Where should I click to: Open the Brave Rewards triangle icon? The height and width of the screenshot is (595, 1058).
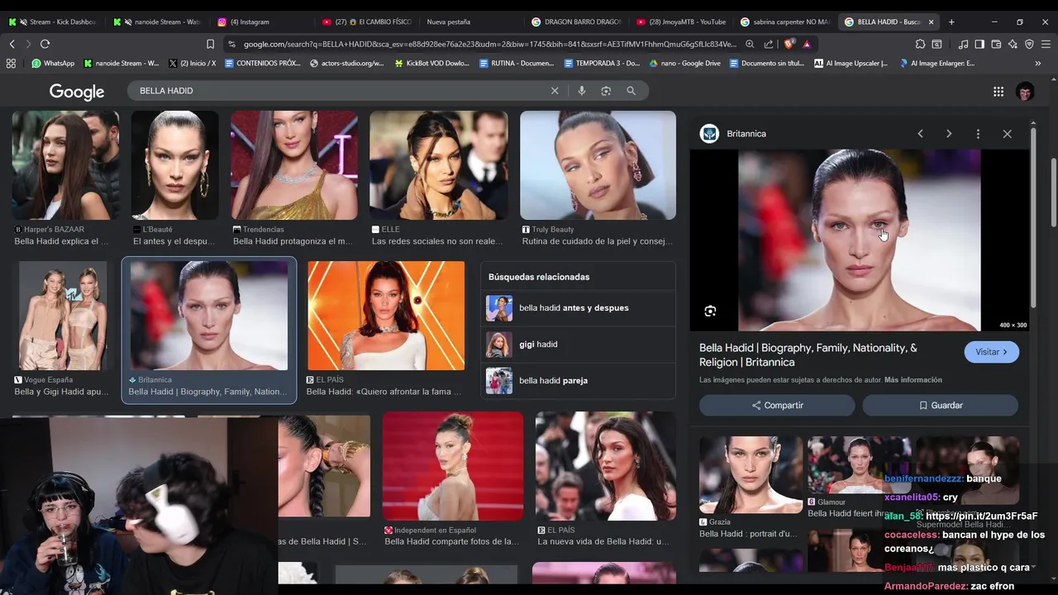[807, 44]
